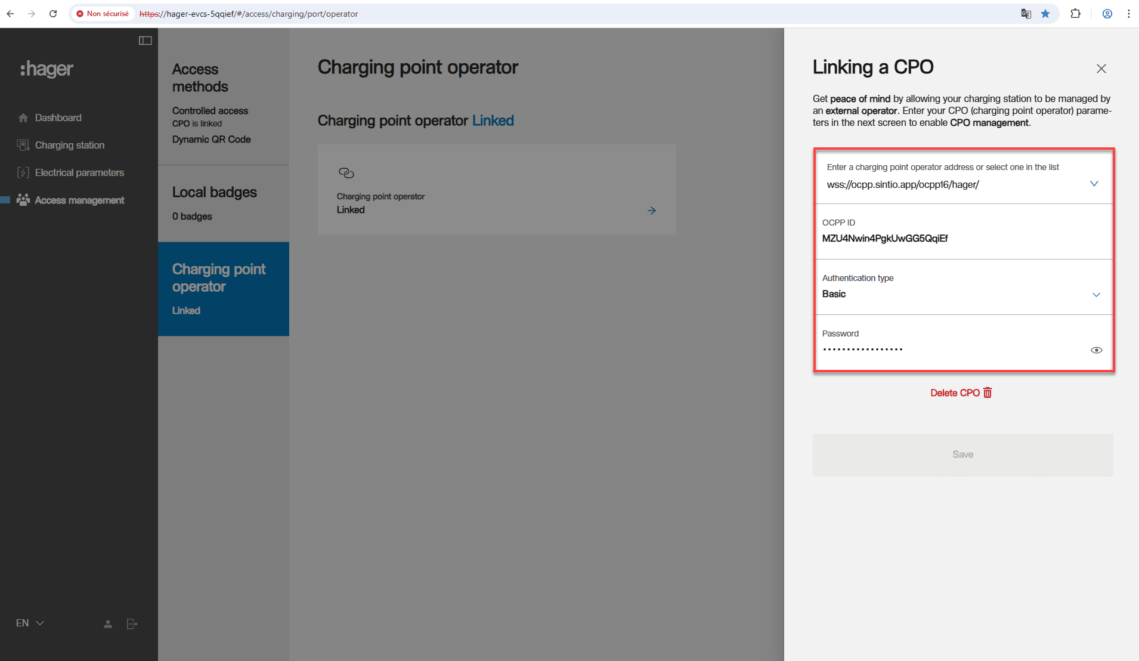Click the logout icon in the sidebar footer
Viewport: 1139px width, 661px height.
(x=132, y=624)
